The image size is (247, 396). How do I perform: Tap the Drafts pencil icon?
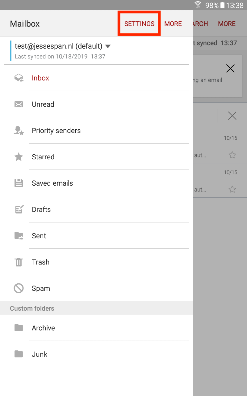pyautogui.click(x=19, y=209)
